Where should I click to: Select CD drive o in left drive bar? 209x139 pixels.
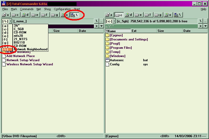tap(65, 15)
